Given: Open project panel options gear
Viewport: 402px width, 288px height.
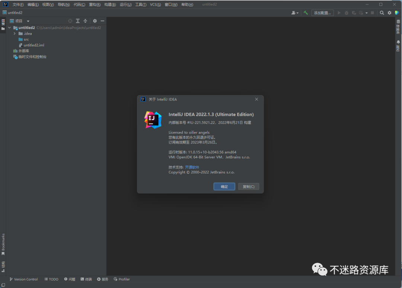Looking at the screenshot, I should (95, 21).
